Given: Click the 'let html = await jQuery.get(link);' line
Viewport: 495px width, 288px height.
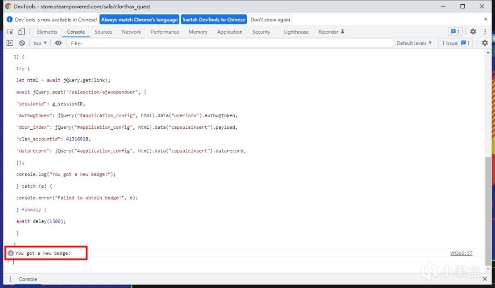Looking at the screenshot, I should pyautogui.click(x=63, y=80).
